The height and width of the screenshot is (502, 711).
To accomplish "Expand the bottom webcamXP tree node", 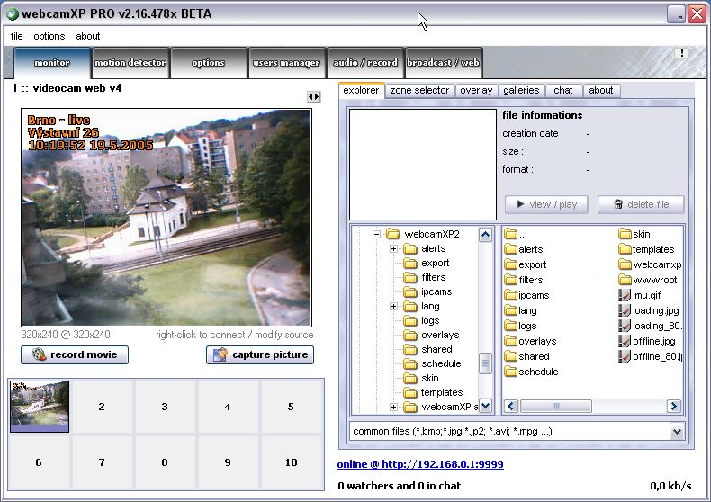I will coord(393,407).
